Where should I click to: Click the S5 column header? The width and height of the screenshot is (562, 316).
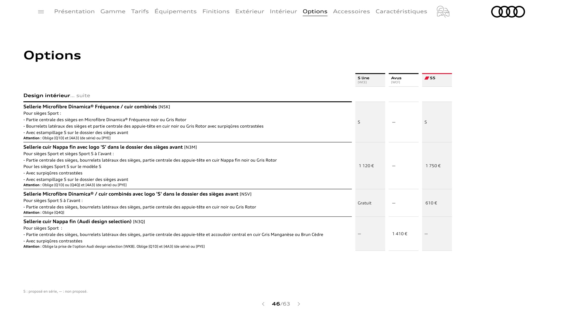(x=437, y=80)
